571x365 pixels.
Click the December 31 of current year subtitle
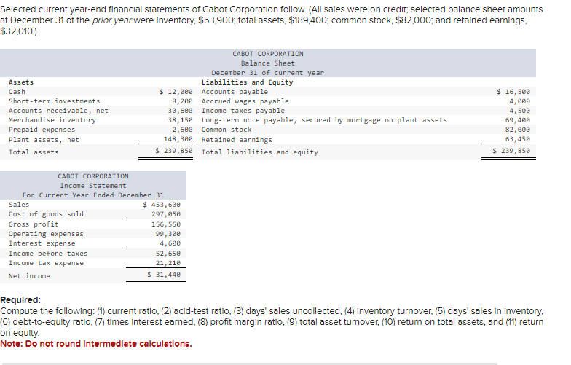268,73
